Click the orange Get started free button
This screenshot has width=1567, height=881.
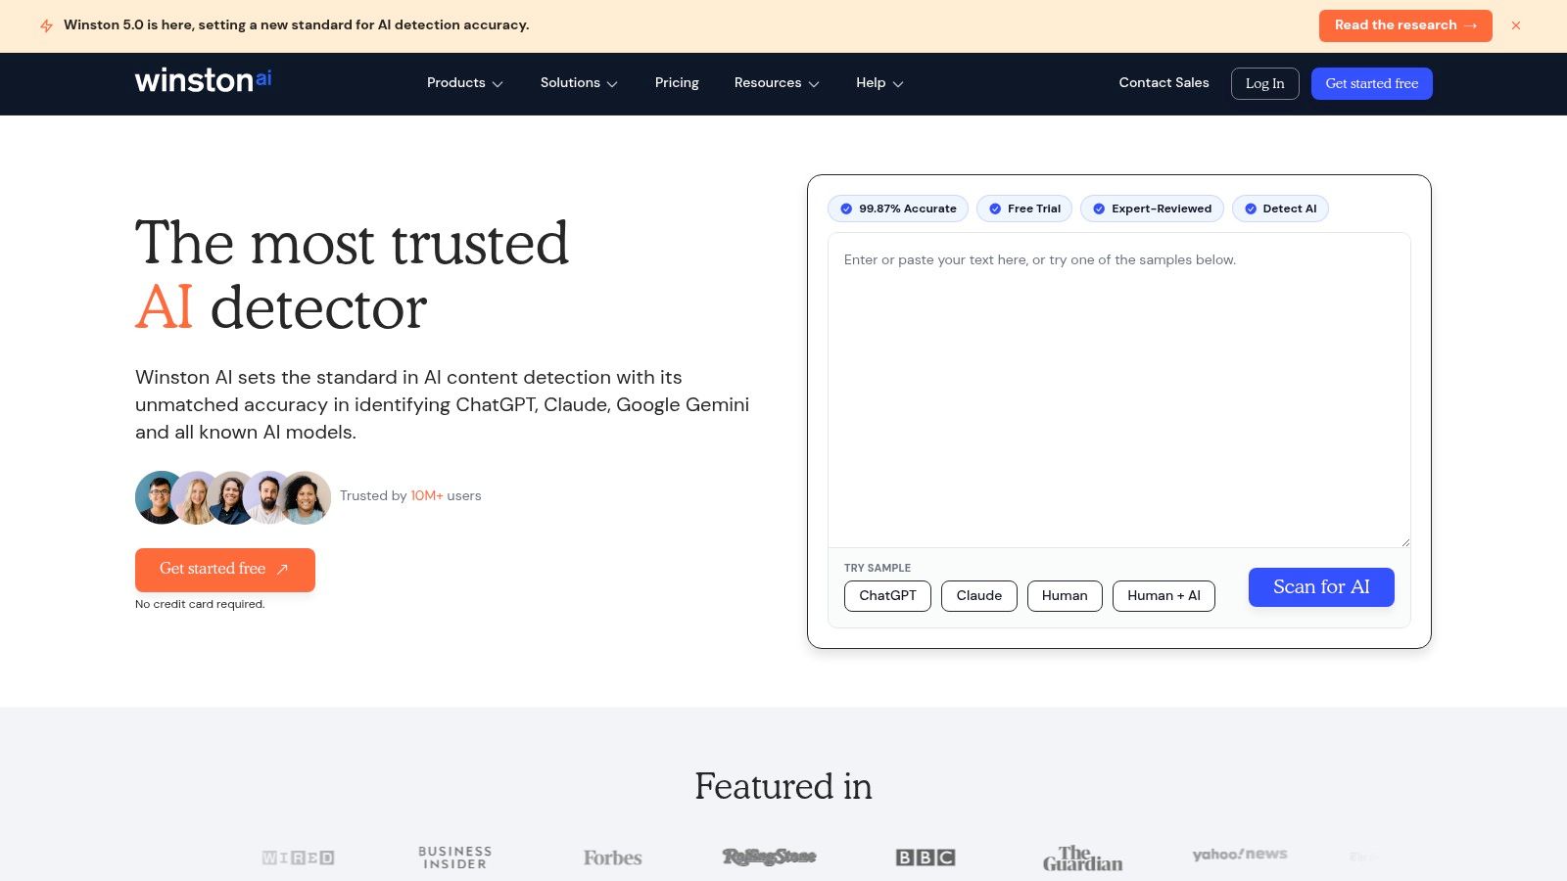click(x=225, y=570)
